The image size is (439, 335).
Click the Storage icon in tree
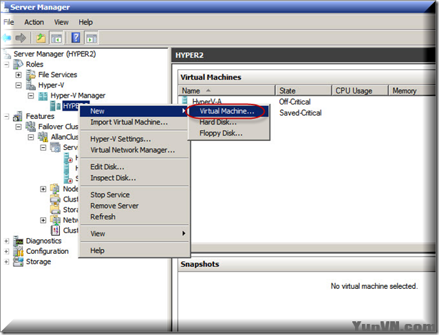18,261
